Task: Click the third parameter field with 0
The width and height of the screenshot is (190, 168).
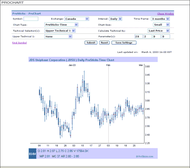Action: [157, 37]
